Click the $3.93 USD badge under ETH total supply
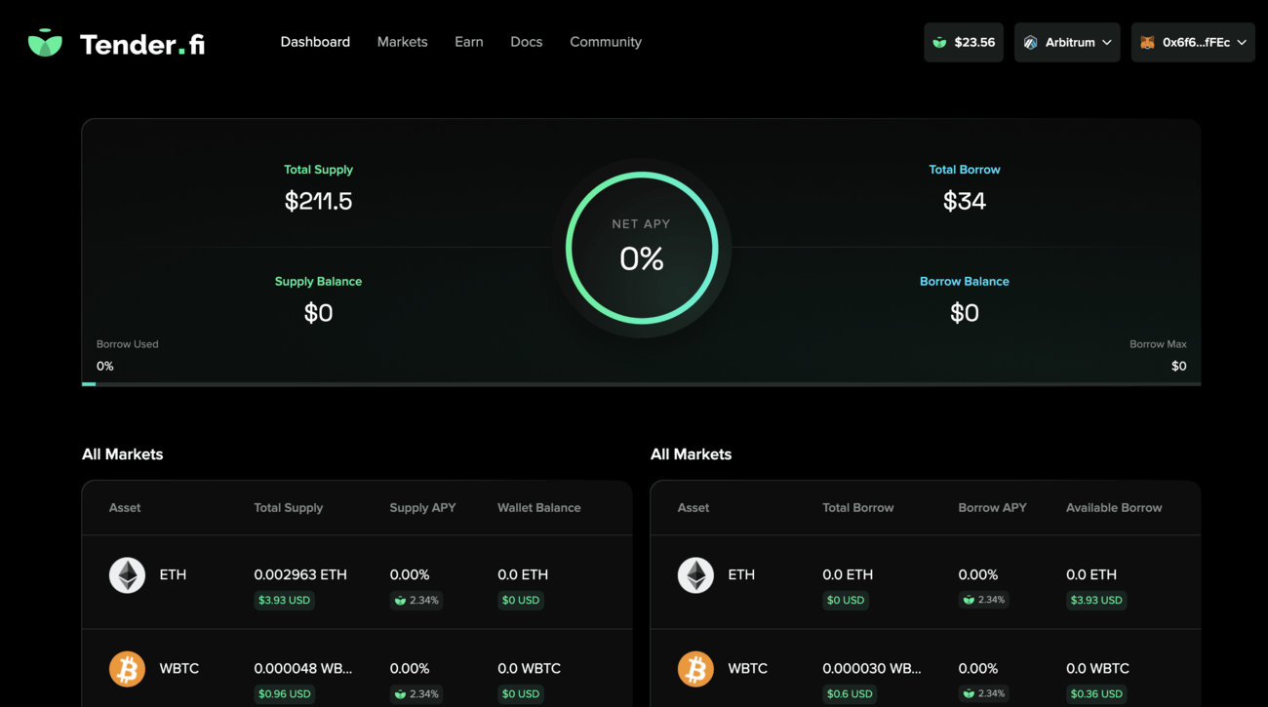1268x707 pixels. coord(284,601)
